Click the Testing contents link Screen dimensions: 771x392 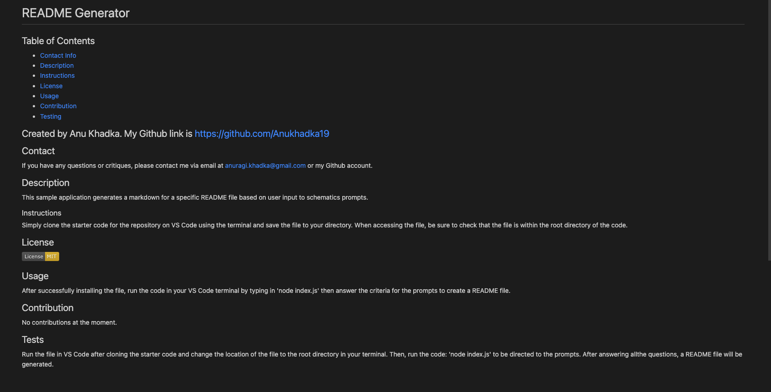51,116
